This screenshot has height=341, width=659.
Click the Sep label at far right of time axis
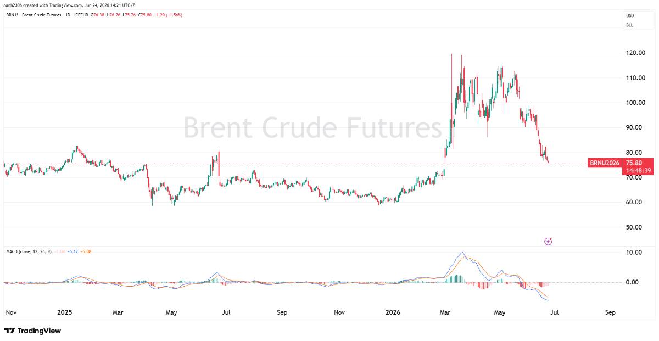pos(610,312)
